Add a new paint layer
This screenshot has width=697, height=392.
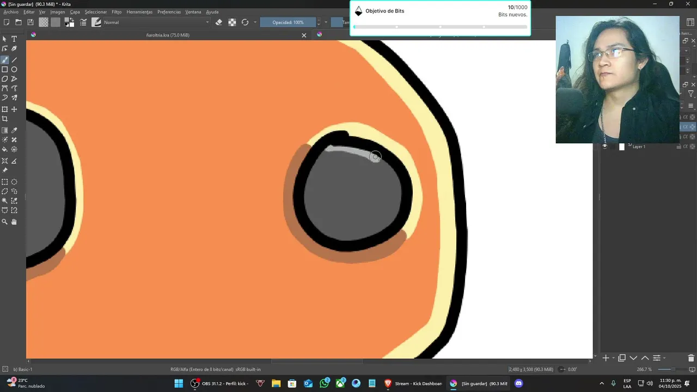(606, 358)
